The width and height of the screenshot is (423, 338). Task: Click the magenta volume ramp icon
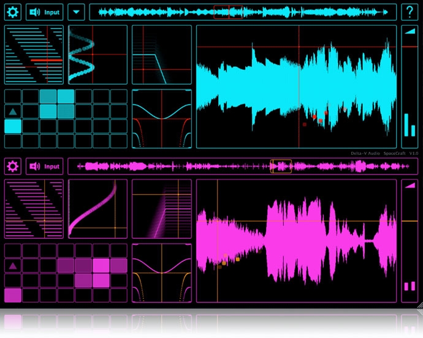point(409,186)
